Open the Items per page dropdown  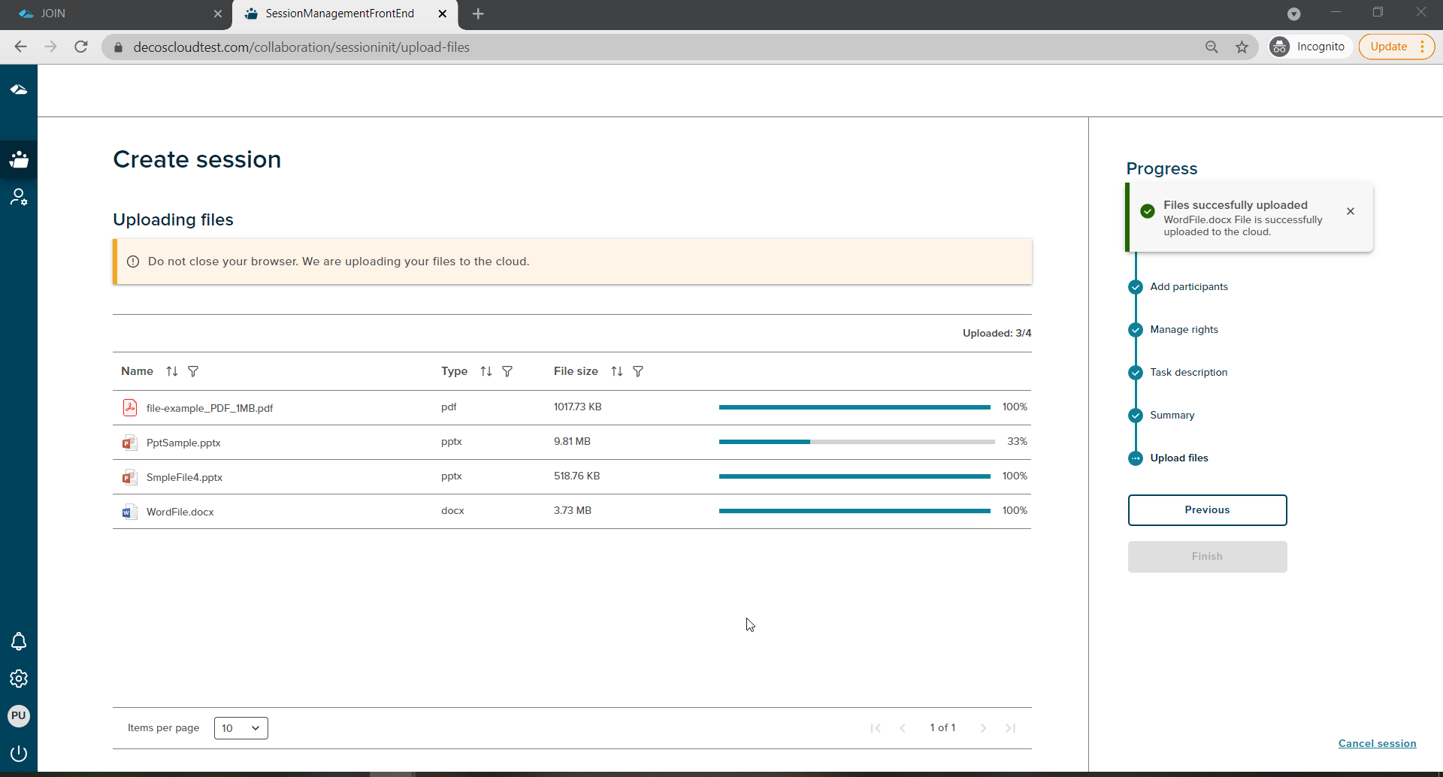pos(240,727)
